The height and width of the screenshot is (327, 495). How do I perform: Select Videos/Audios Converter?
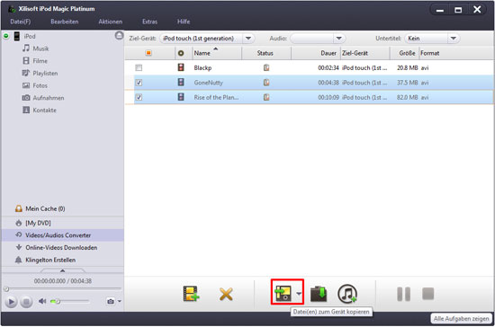click(x=62, y=235)
